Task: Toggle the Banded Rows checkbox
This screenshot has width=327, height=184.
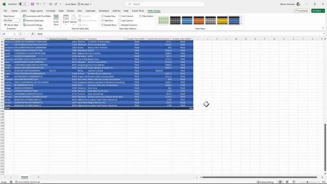Action: tap(102, 25)
